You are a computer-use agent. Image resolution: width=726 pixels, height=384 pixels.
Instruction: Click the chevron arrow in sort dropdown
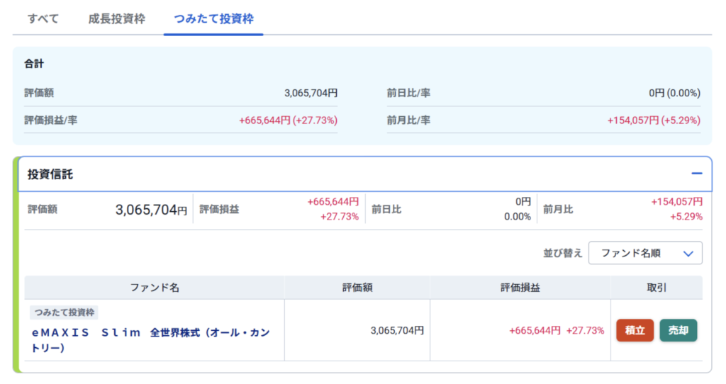[x=687, y=253]
